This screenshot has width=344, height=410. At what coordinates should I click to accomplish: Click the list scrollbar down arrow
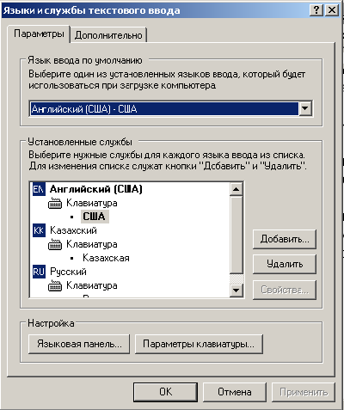click(x=236, y=291)
